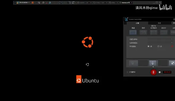The height and width of the screenshot is (101, 175).
Task: Switch to the 录制 (Record) tab
Action: pyautogui.click(x=137, y=23)
